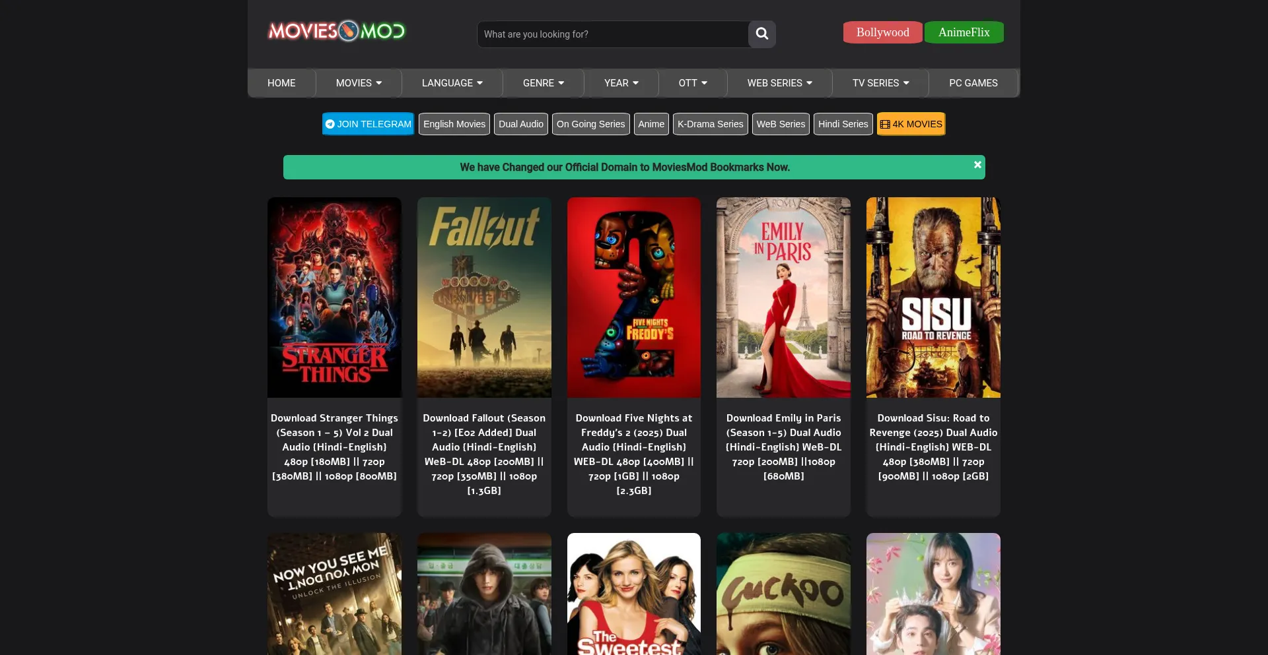Open the Sisu Road to Revenge poster

tap(933, 297)
